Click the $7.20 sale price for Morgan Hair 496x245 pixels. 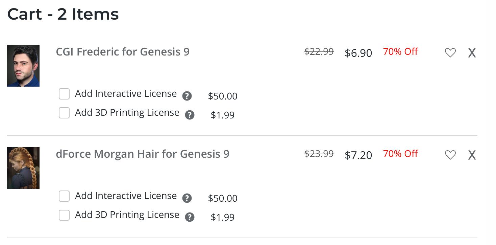(x=358, y=155)
